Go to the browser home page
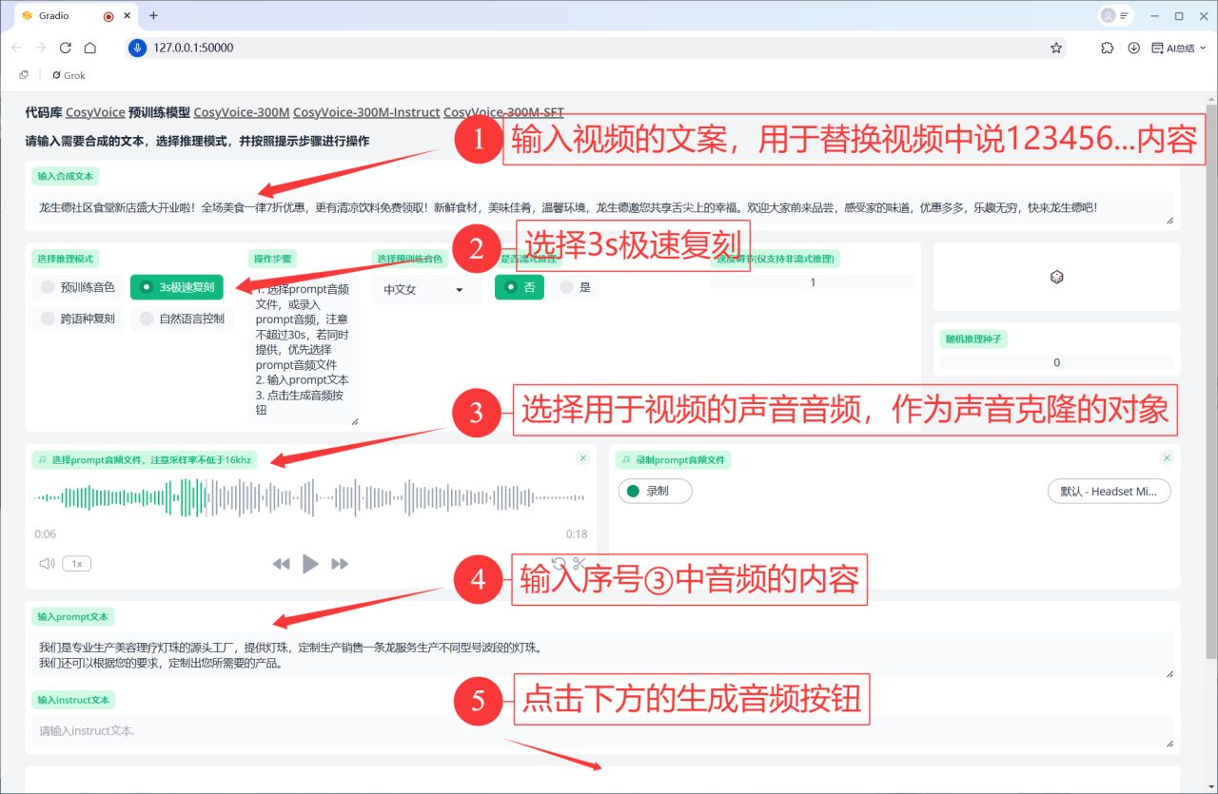This screenshot has height=794, width=1218. [x=89, y=48]
